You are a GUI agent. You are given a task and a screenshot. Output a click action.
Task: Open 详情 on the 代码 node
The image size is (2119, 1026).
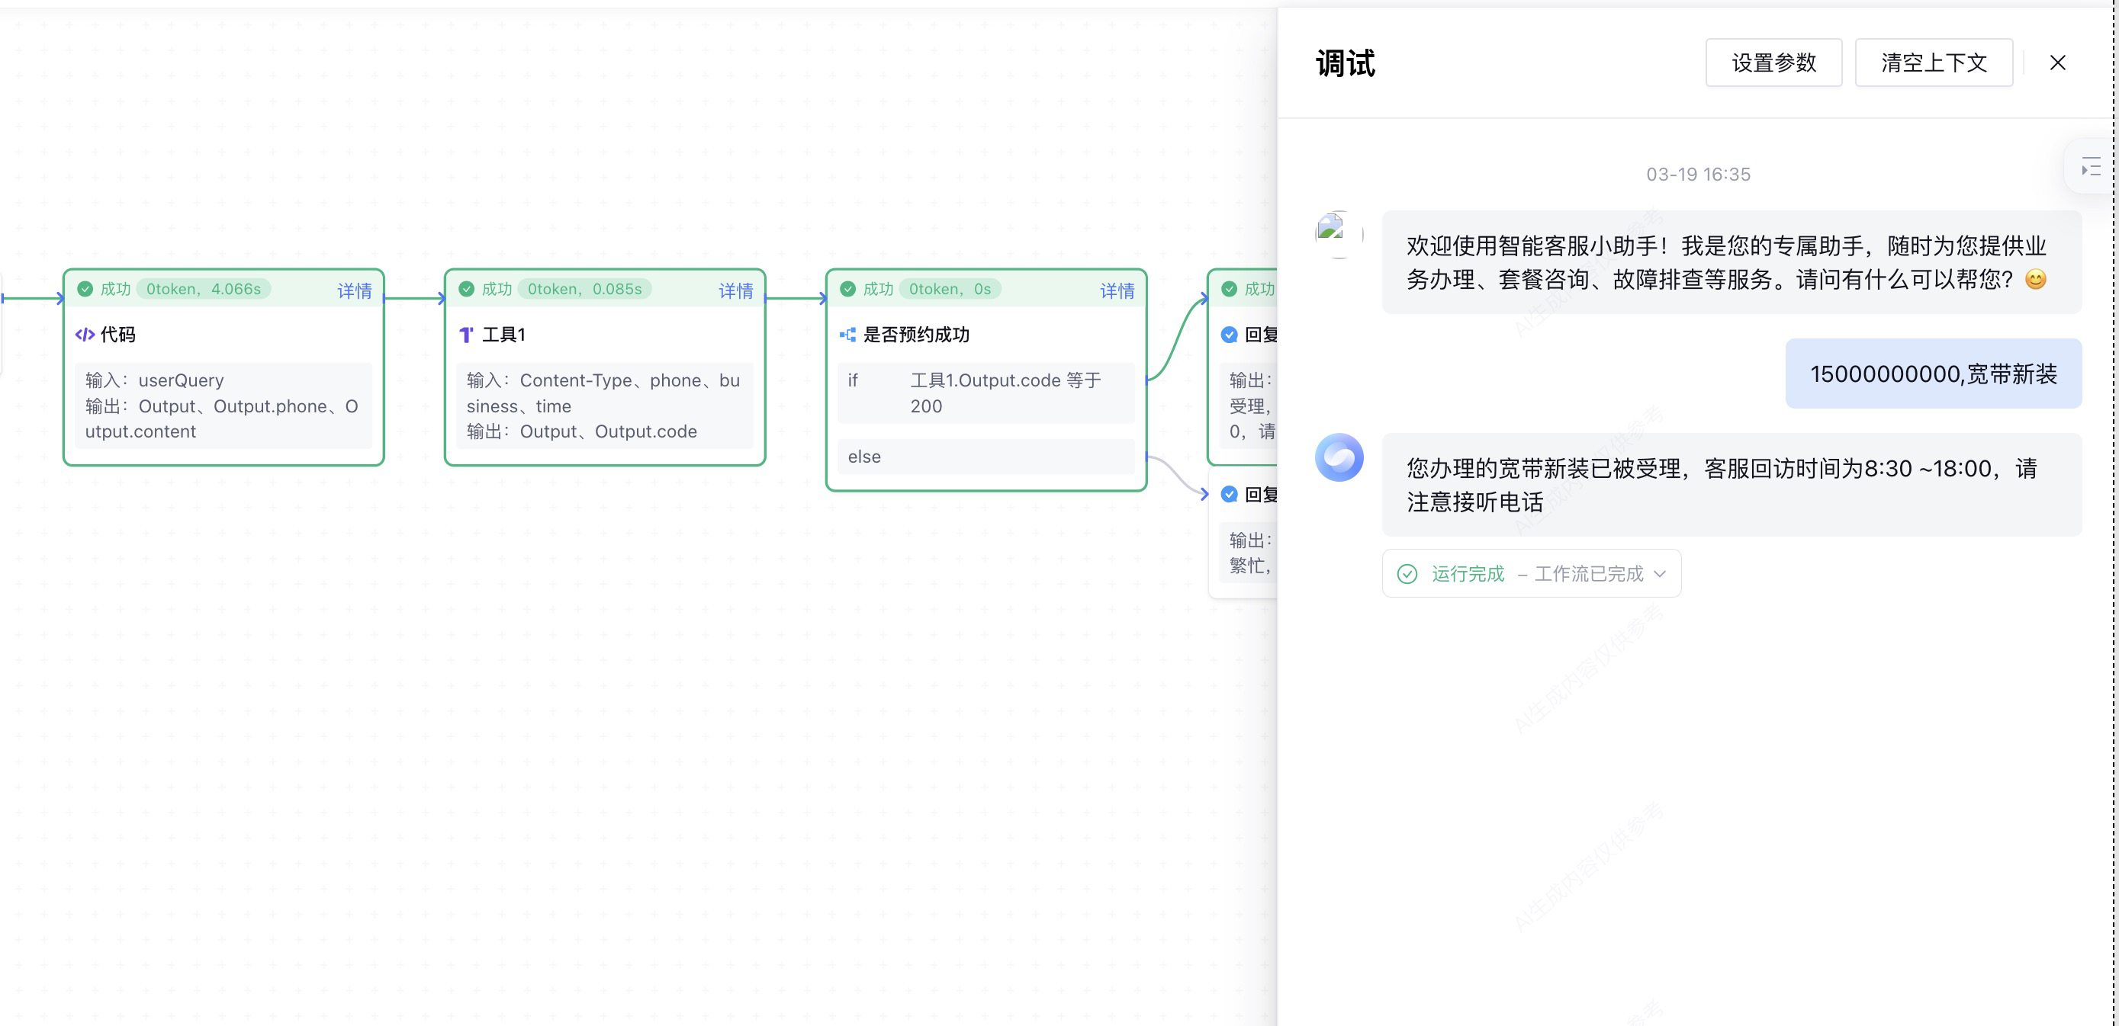pos(355,290)
